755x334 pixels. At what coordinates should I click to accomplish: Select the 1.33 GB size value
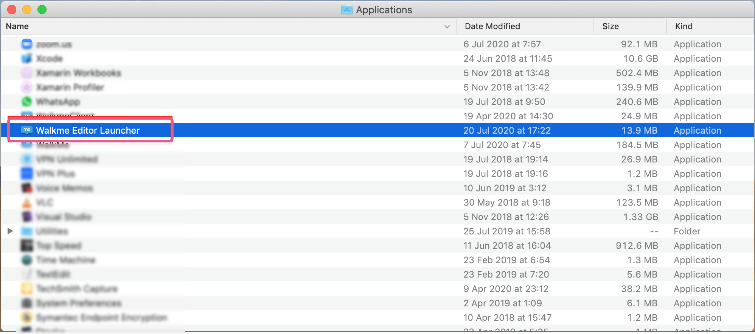pos(641,217)
